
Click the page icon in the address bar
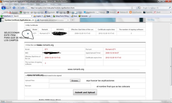point(29,8)
